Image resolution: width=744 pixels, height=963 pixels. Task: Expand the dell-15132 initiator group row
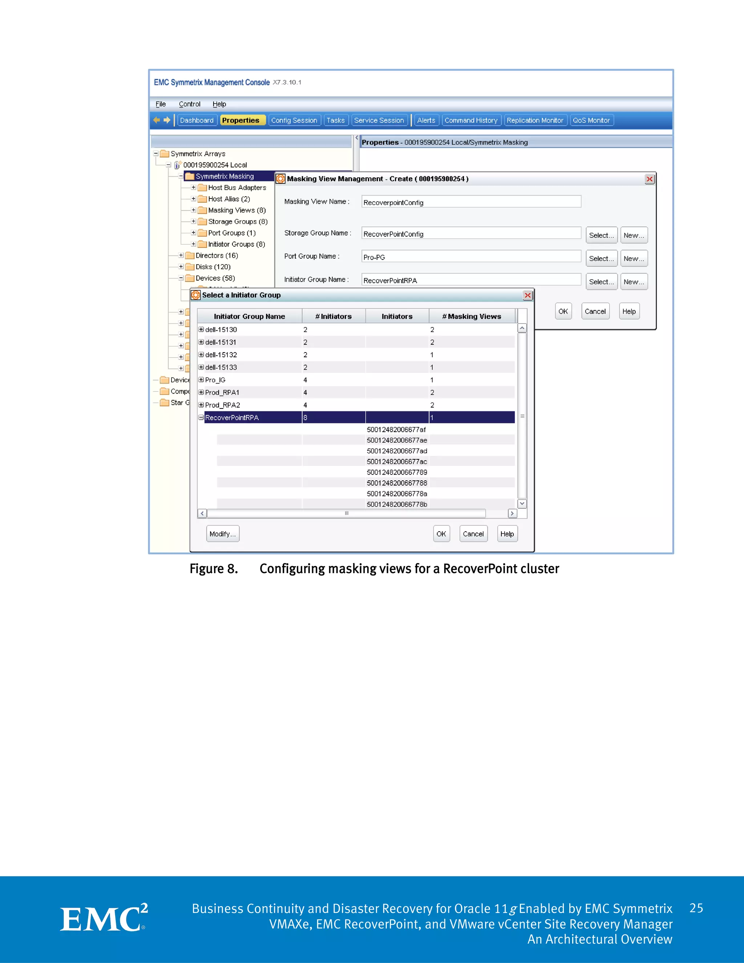click(201, 355)
